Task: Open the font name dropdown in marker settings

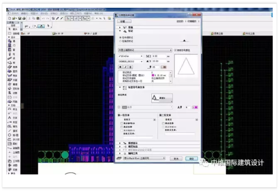Action: coord(130,56)
